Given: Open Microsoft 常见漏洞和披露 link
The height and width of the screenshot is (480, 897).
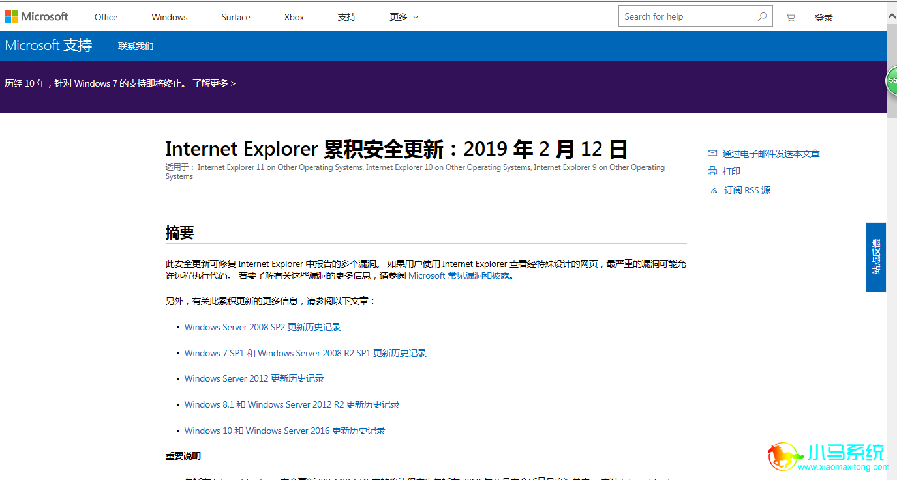Looking at the screenshot, I should pos(459,275).
